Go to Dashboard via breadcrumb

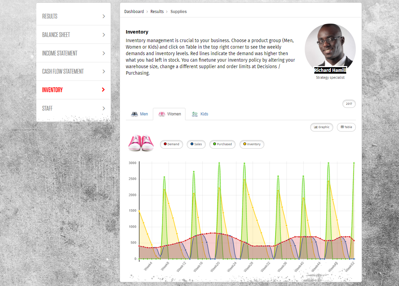tap(134, 12)
